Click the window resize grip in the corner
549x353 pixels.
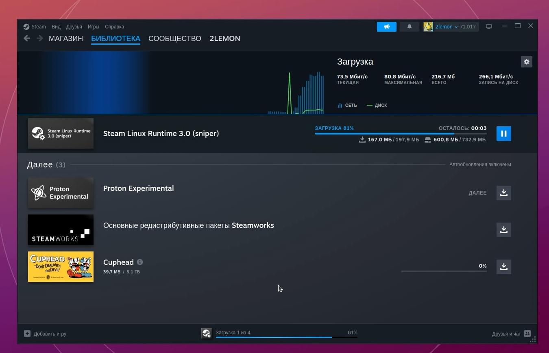(x=533, y=340)
